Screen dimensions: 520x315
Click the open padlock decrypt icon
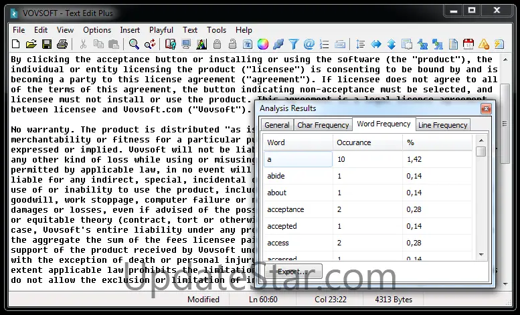point(232,43)
